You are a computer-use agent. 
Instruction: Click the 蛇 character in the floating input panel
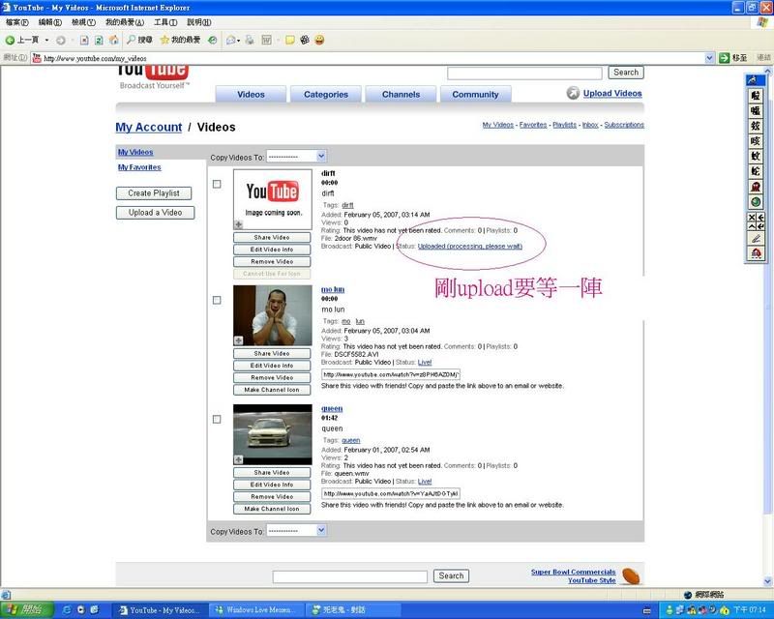(755, 172)
